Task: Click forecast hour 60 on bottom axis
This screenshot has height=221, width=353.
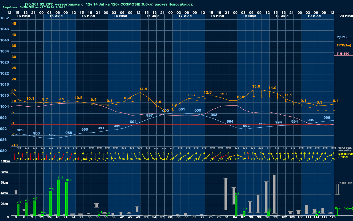Action: (x=170, y=217)
